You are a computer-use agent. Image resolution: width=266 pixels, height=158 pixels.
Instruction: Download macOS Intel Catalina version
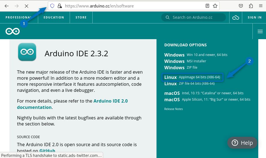pyautogui.click(x=204, y=93)
